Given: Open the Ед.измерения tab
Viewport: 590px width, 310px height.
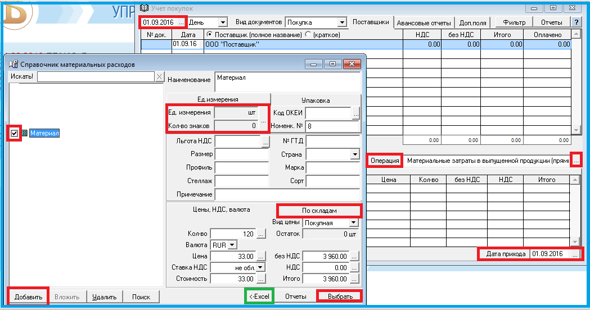Looking at the screenshot, I should (x=218, y=99).
